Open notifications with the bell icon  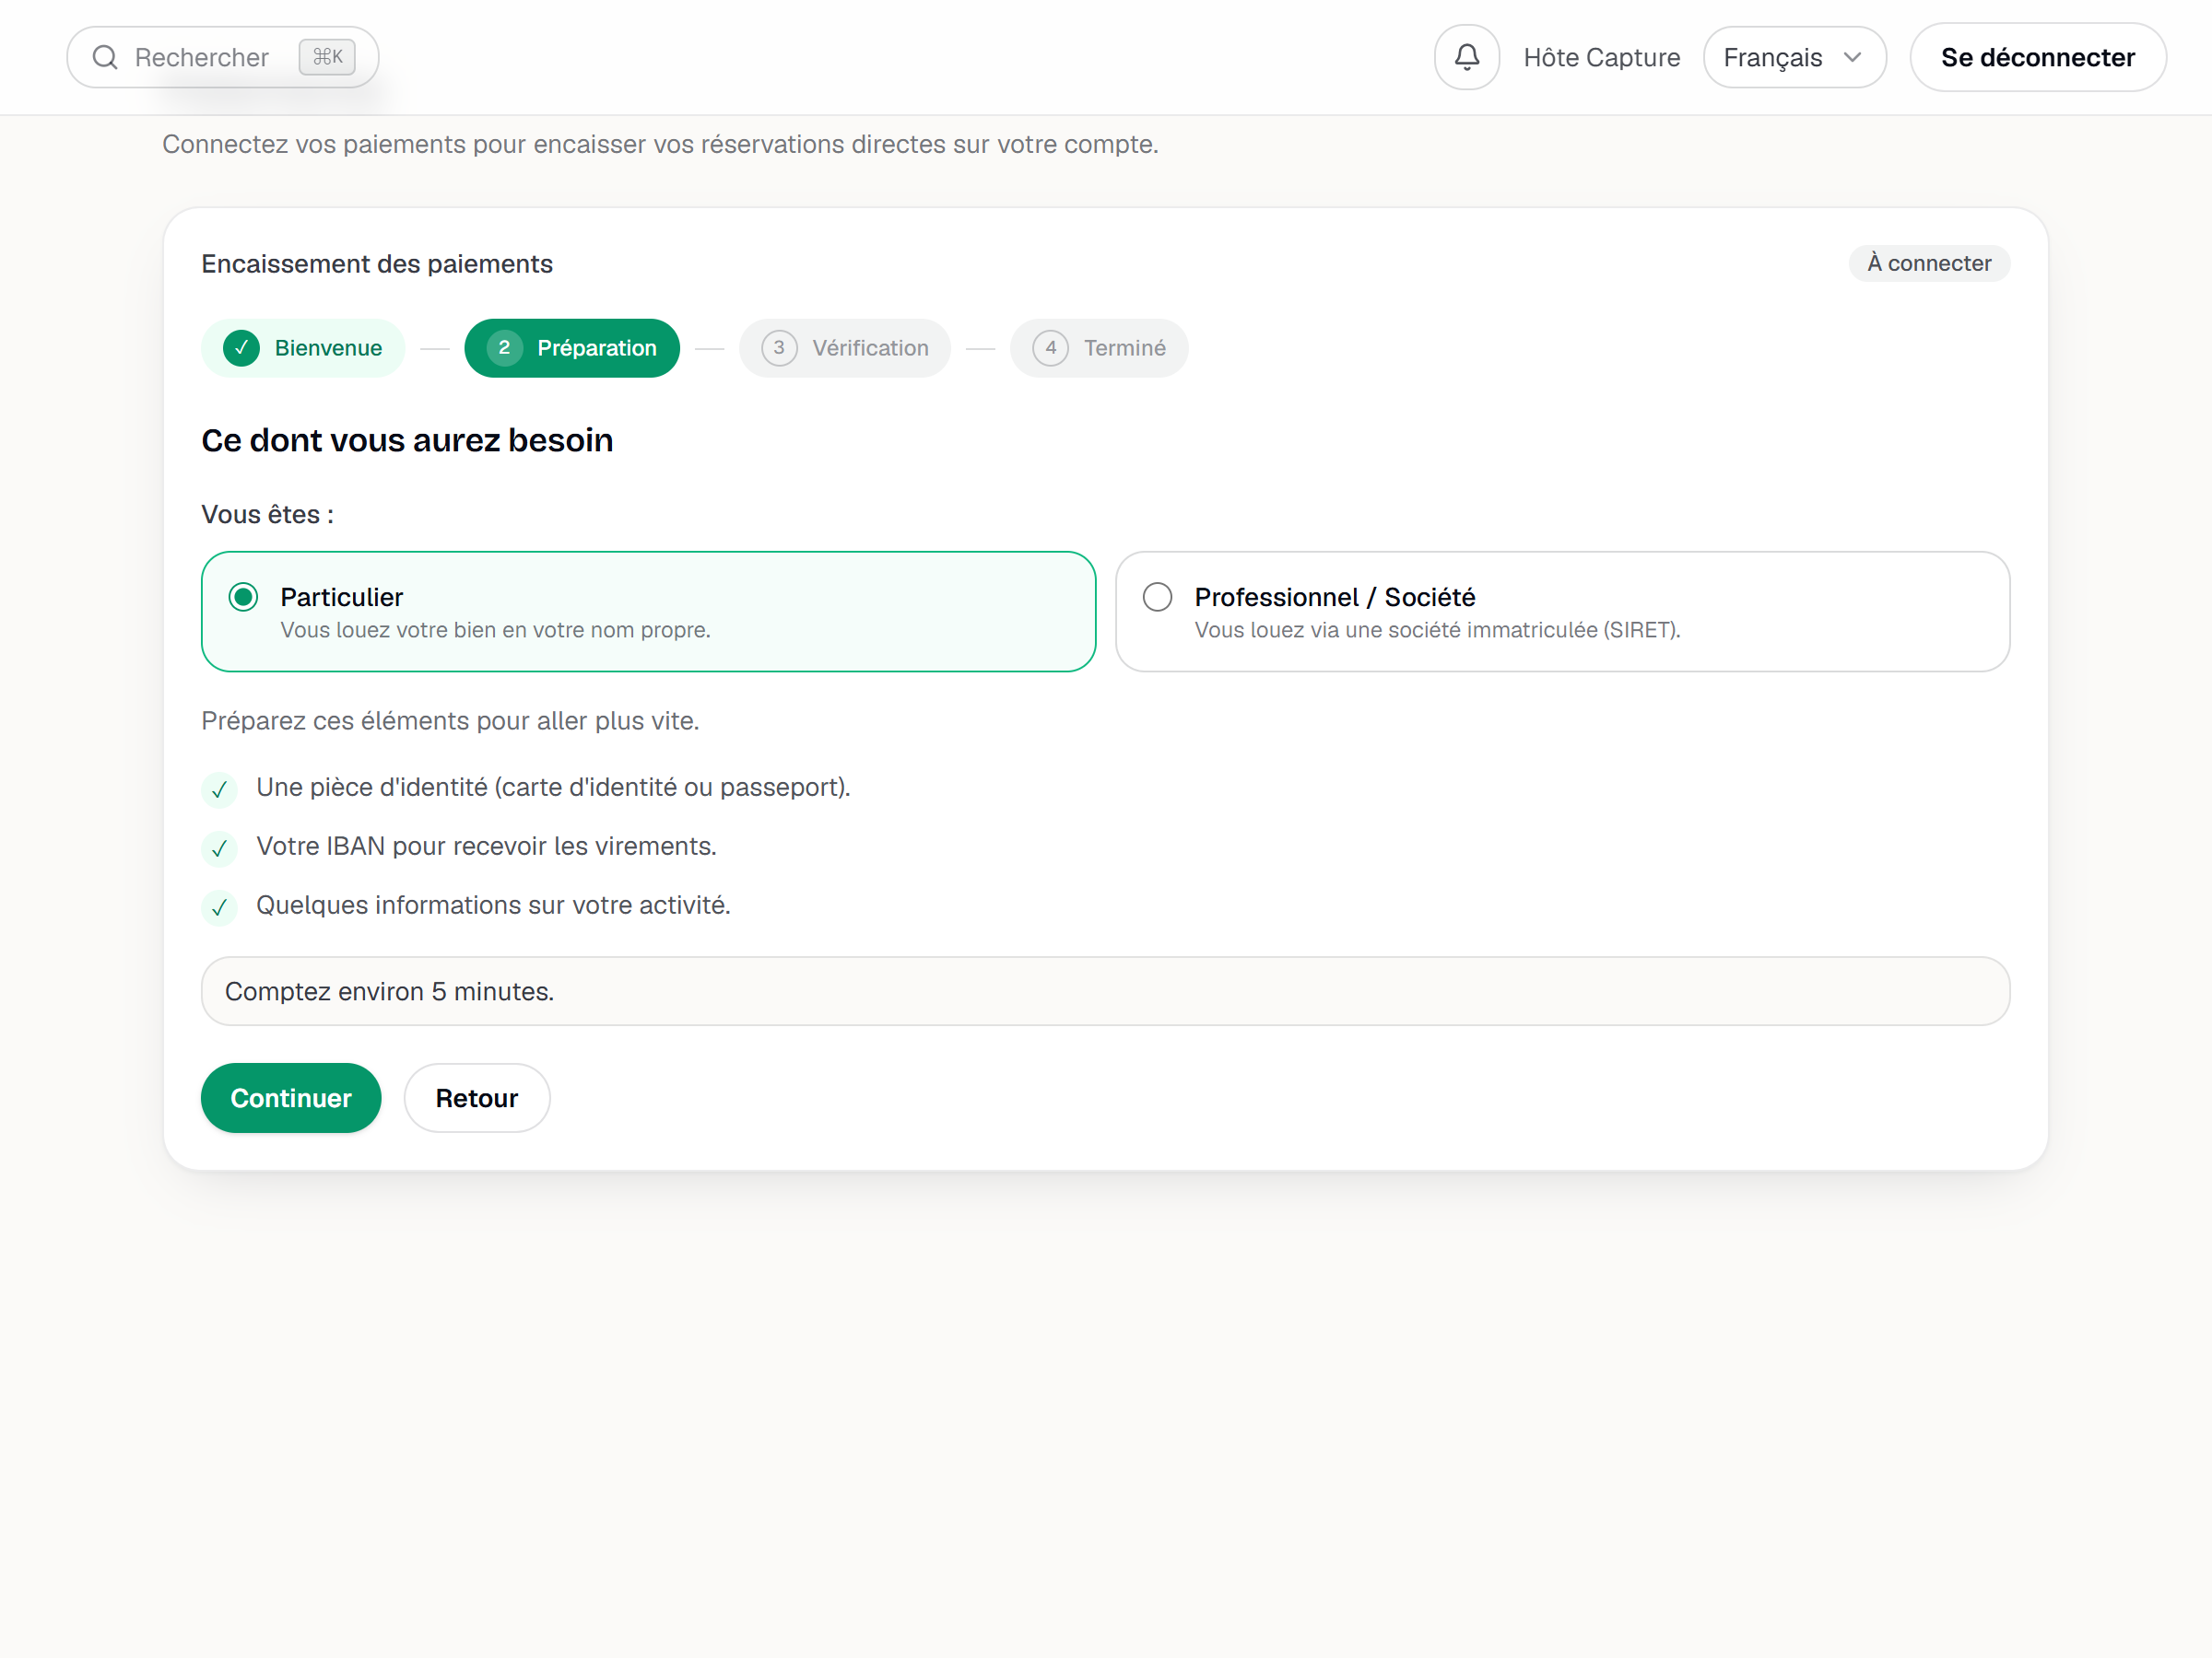(x=1466, y=57)
